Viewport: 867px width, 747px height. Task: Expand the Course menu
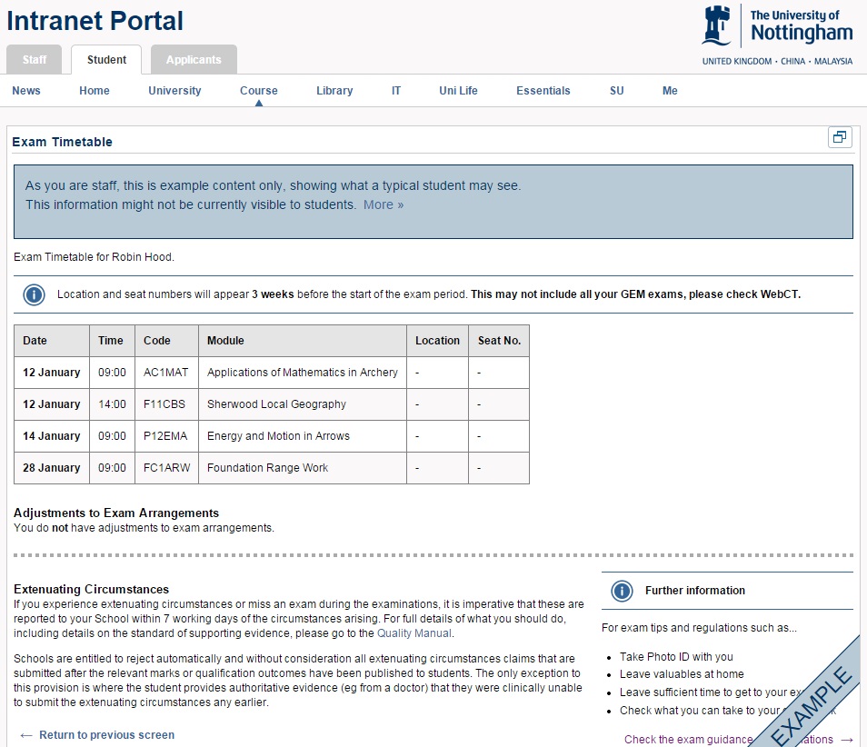[259, 91]
